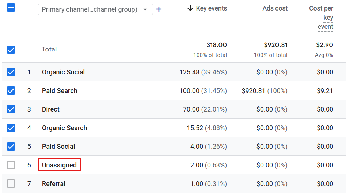
Task: Sort by the Key events column header
Action: [x=212, y=8]
